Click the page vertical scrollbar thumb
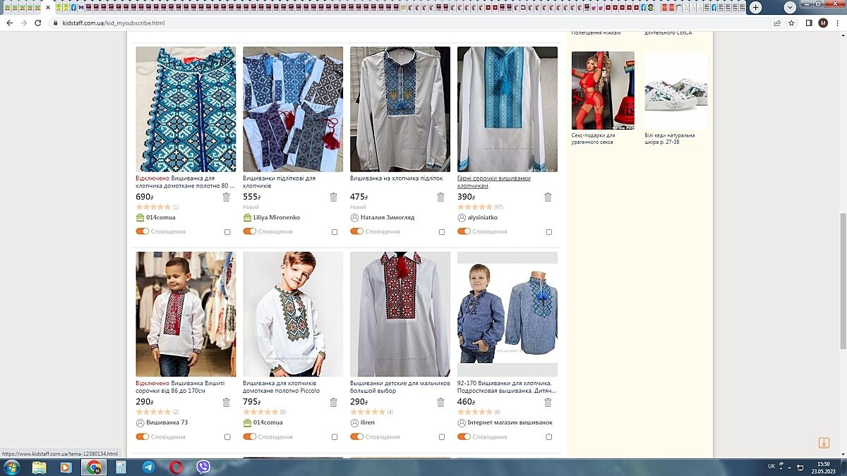 tap(842, 282)
